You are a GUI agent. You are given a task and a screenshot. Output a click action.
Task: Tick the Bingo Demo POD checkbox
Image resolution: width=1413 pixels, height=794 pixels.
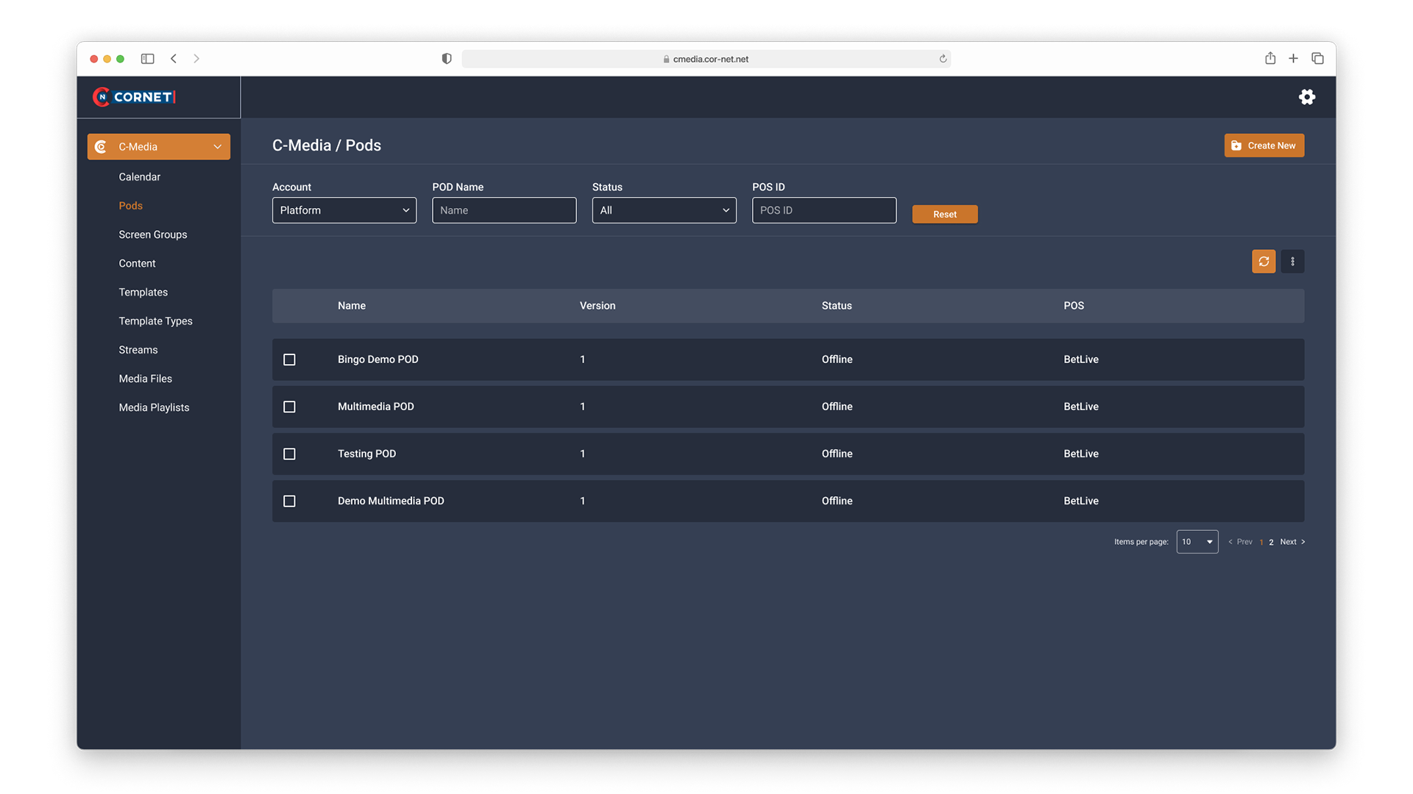point(289,360)
